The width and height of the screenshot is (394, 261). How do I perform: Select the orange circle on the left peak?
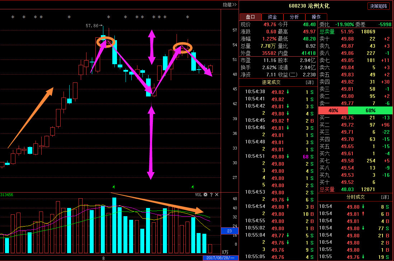105,42
